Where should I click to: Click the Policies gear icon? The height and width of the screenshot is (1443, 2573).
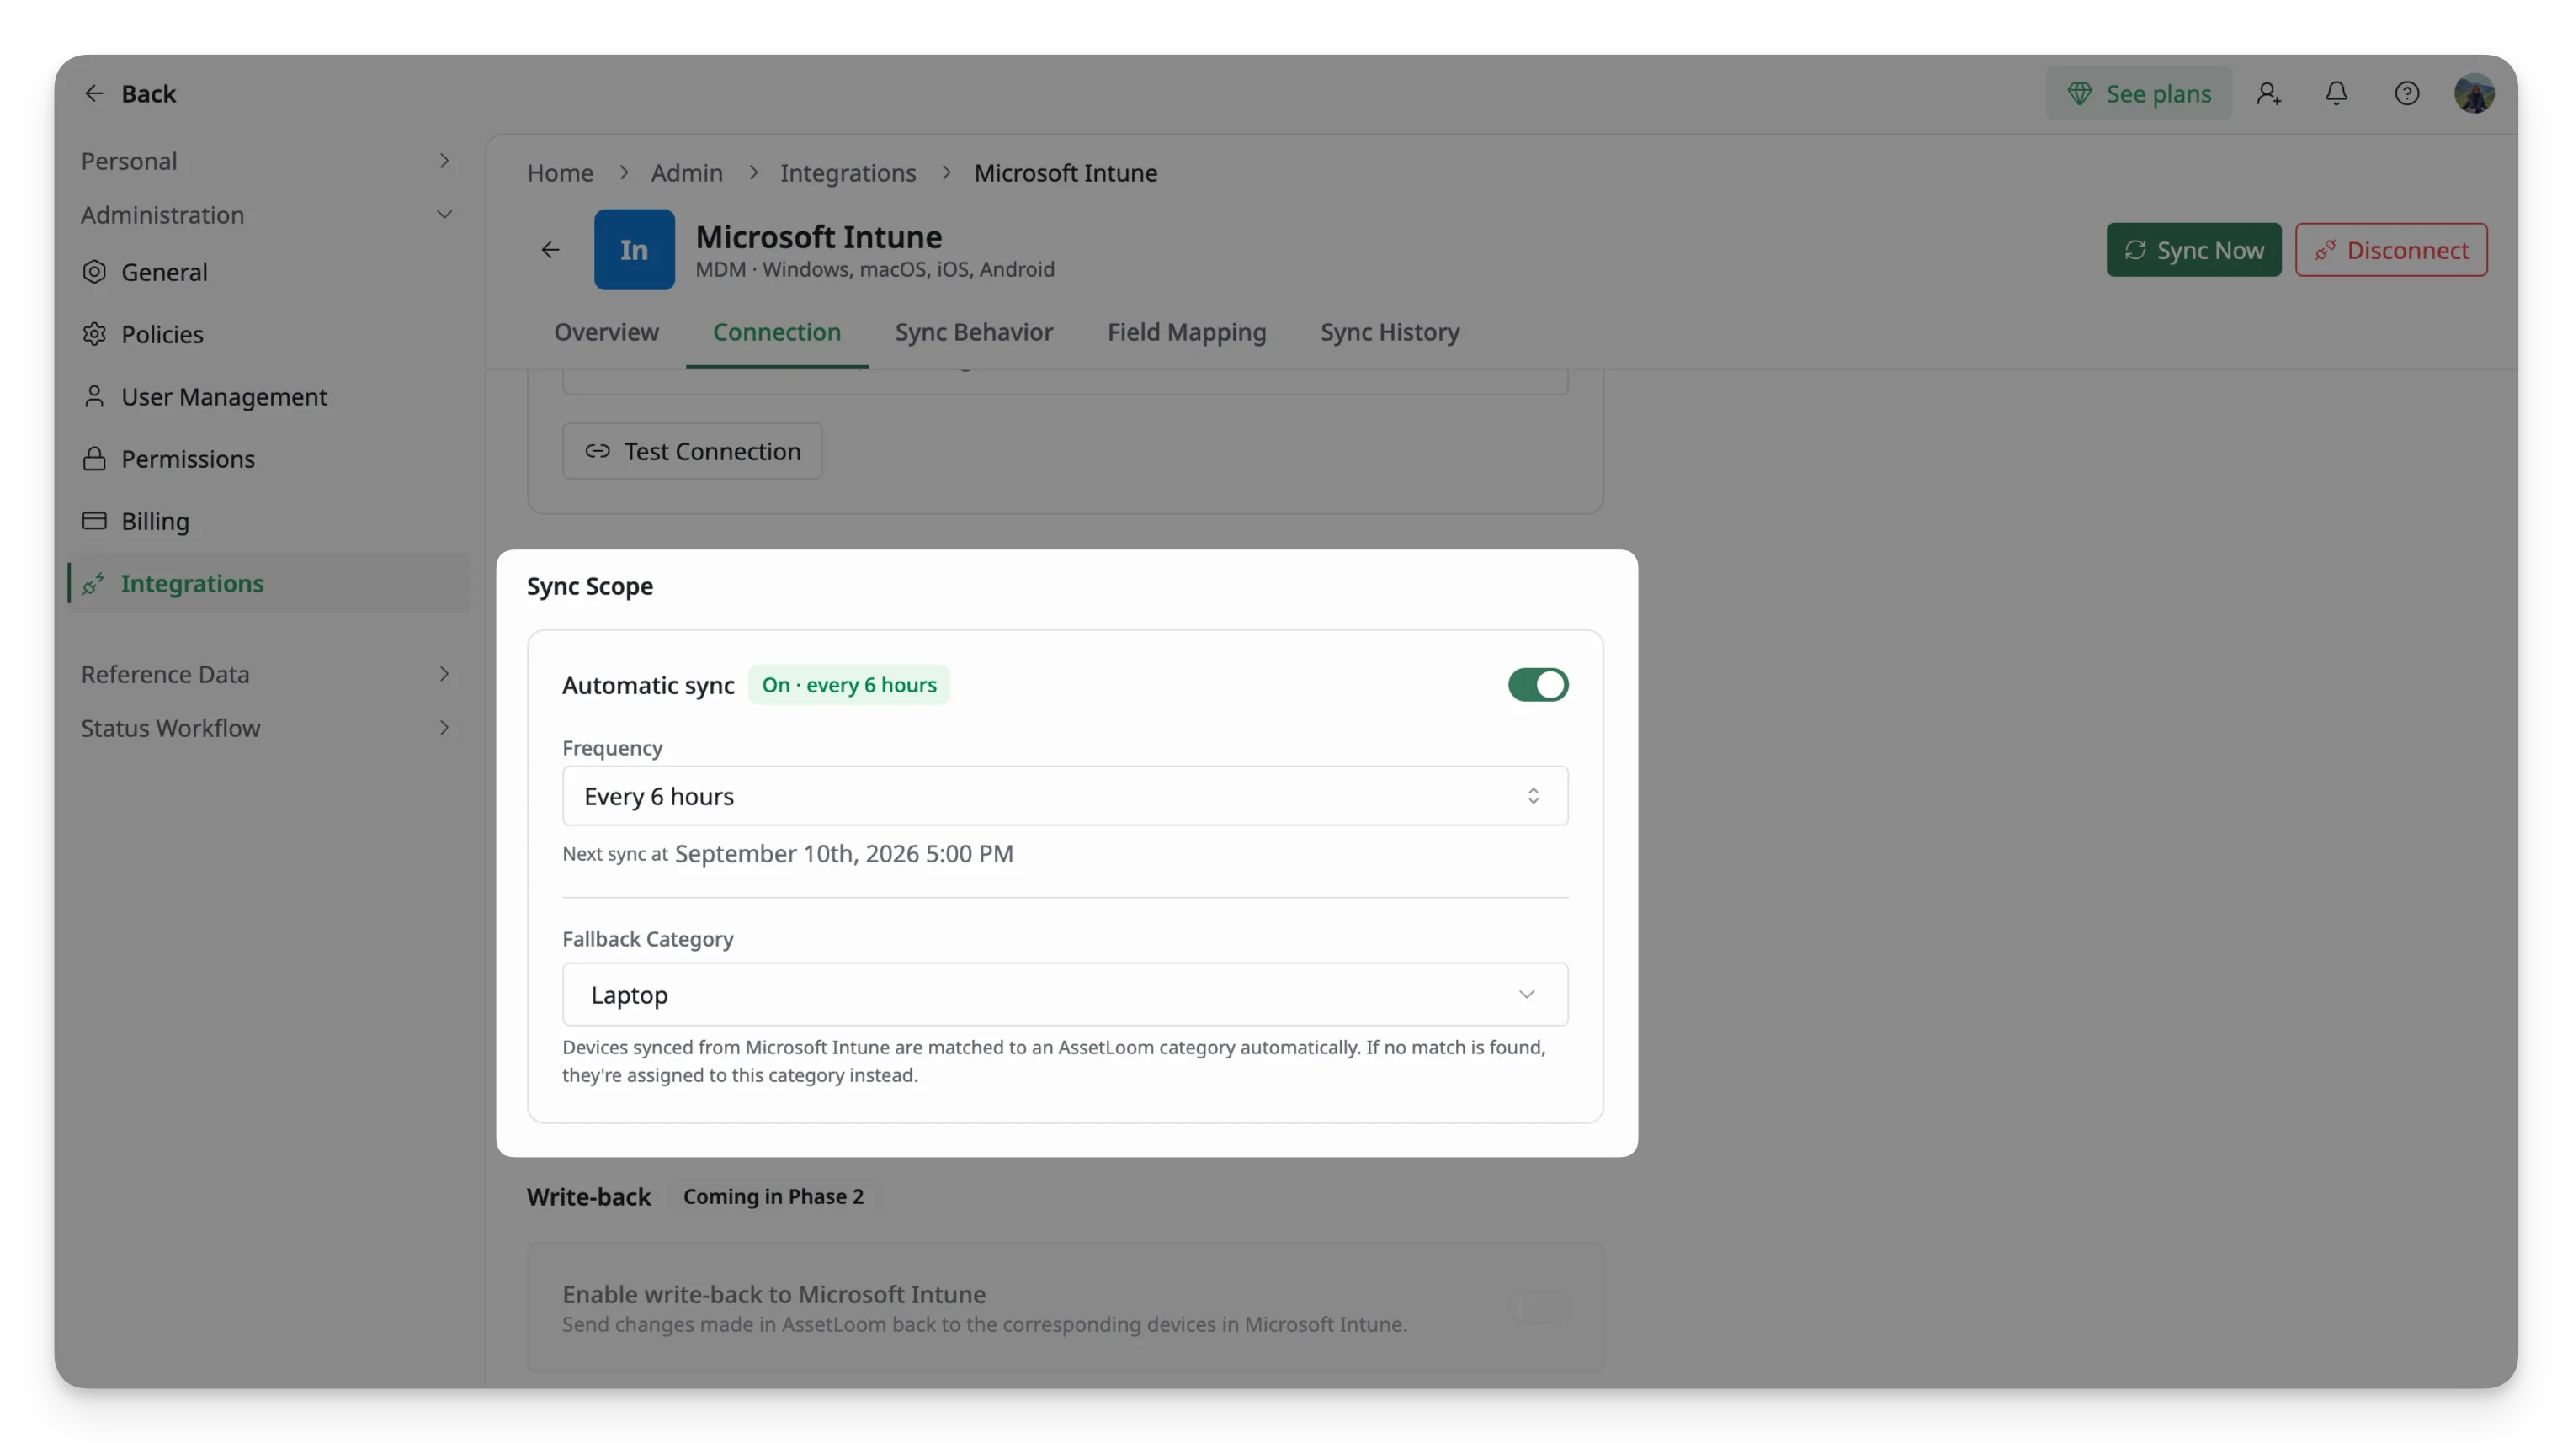tap(94, 333)
